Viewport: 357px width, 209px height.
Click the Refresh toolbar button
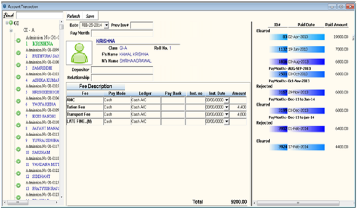74,16
